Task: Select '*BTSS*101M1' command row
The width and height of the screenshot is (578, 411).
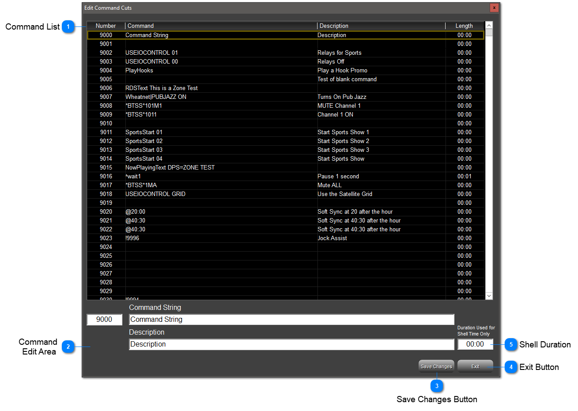Action: pos(286,106)
